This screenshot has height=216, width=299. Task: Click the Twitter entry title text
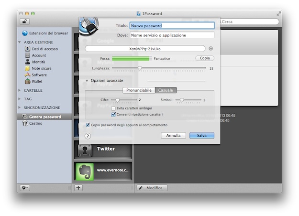point(106,149)
